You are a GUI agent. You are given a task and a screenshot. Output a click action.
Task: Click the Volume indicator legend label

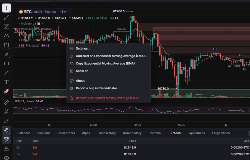(26, 34)
